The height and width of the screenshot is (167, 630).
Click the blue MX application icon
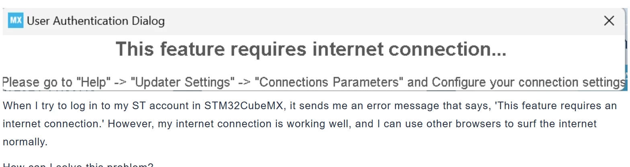(16, 20)
